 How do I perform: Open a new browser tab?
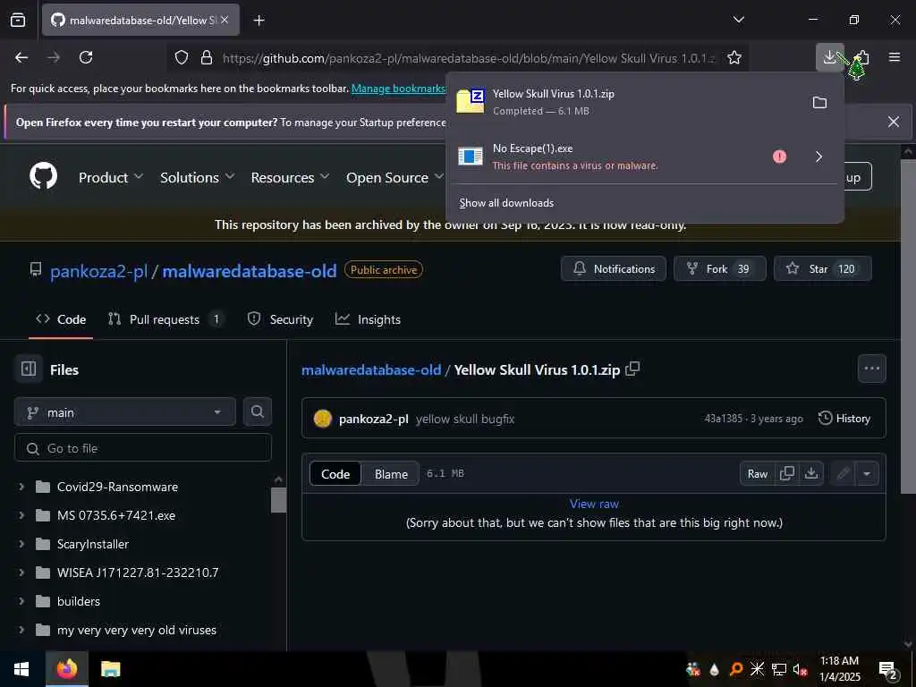[259, 21]
